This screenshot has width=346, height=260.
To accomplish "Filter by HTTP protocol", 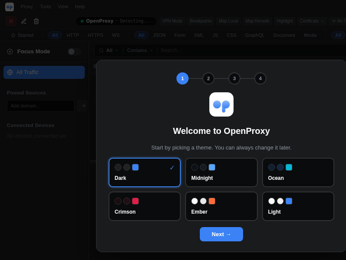I will click(x=73, y=36).
